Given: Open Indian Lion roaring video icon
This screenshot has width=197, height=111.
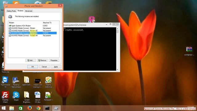Looking at the screenshot, I should [x=38, y=83].
